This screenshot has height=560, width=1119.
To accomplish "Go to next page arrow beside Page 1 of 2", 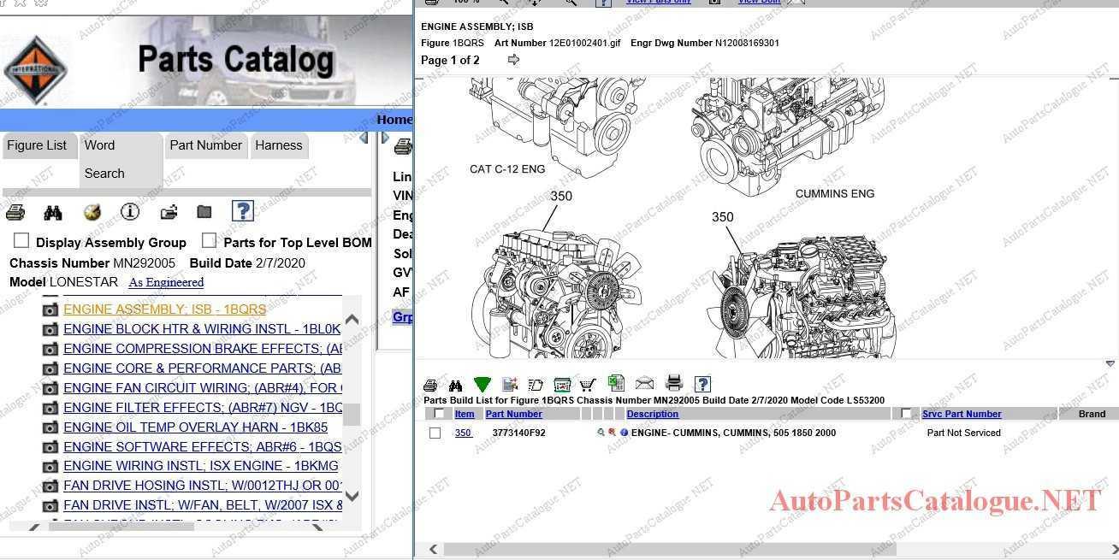I will click(513, 60).
